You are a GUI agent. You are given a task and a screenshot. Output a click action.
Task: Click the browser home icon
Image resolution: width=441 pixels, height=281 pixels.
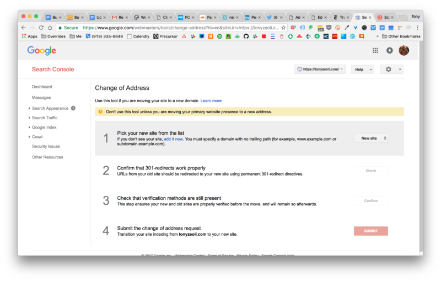point(51,27)
